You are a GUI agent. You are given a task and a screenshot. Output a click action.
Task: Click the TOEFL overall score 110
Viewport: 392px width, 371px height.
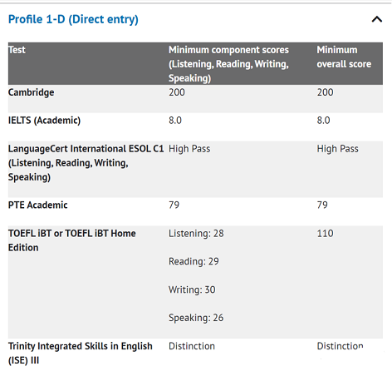click(325, 234)
